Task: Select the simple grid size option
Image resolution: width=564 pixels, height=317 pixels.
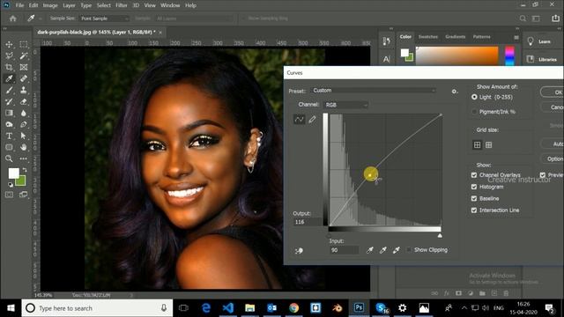Action: pos(477,144)
